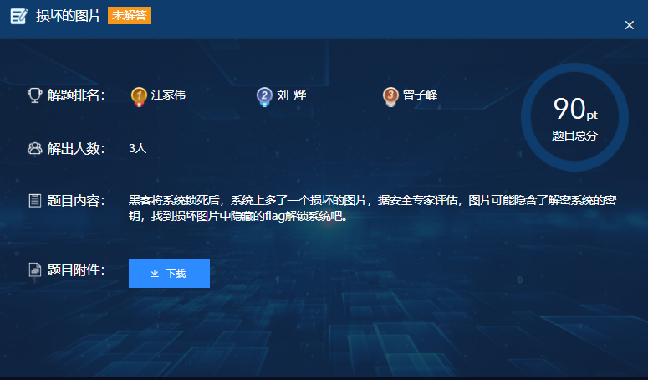Click the 题目内容 label
This screenshot has width=648, height=380.
pos(75,201)
